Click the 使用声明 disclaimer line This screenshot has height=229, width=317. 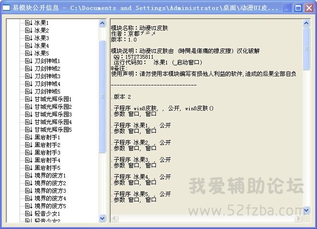pos(204,74)
